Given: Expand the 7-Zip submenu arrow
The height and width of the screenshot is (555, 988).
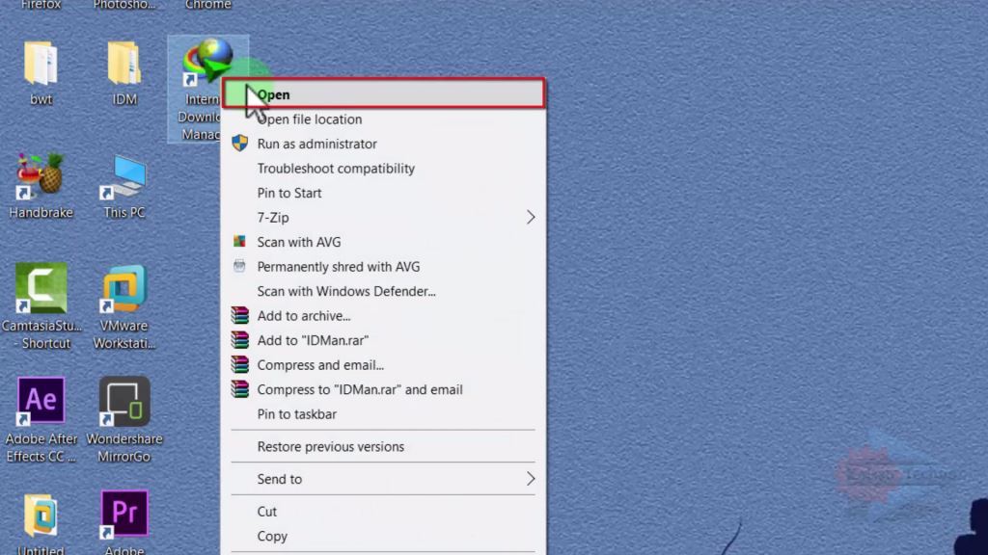Looking at the screenshot, I should pyautogui.click(x=531, y=217).
